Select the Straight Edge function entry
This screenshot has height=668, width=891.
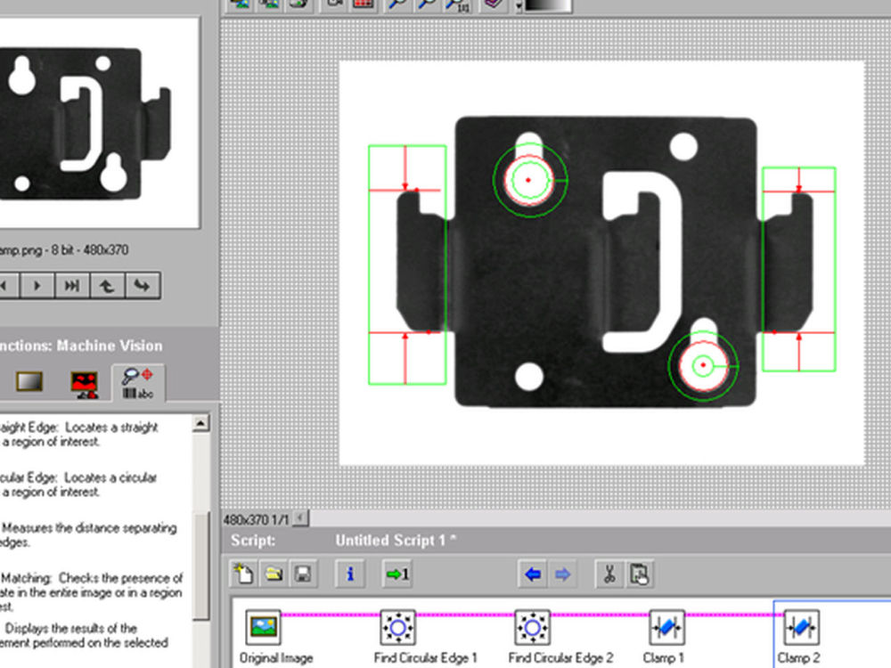[x=79, y=435]
